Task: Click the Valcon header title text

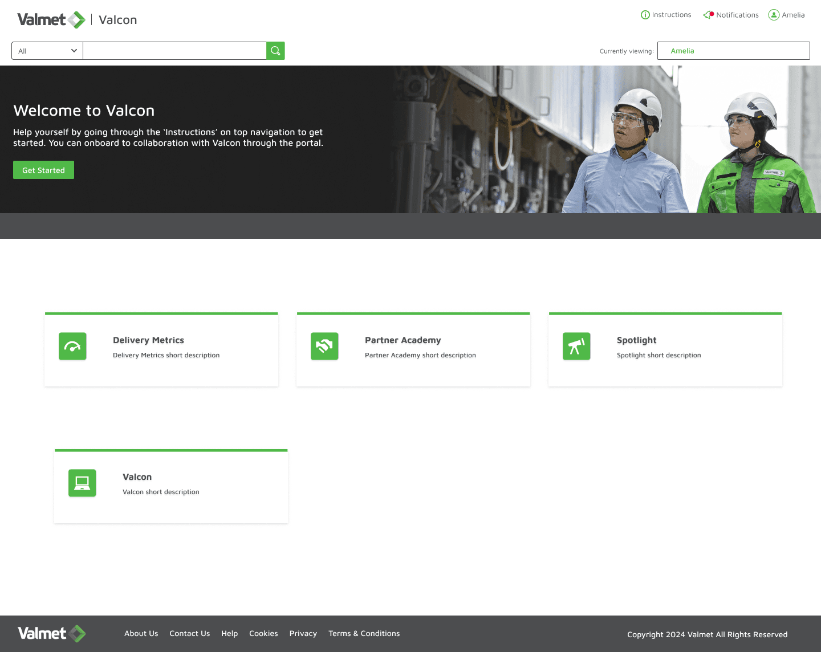Action: click(118, 20)
